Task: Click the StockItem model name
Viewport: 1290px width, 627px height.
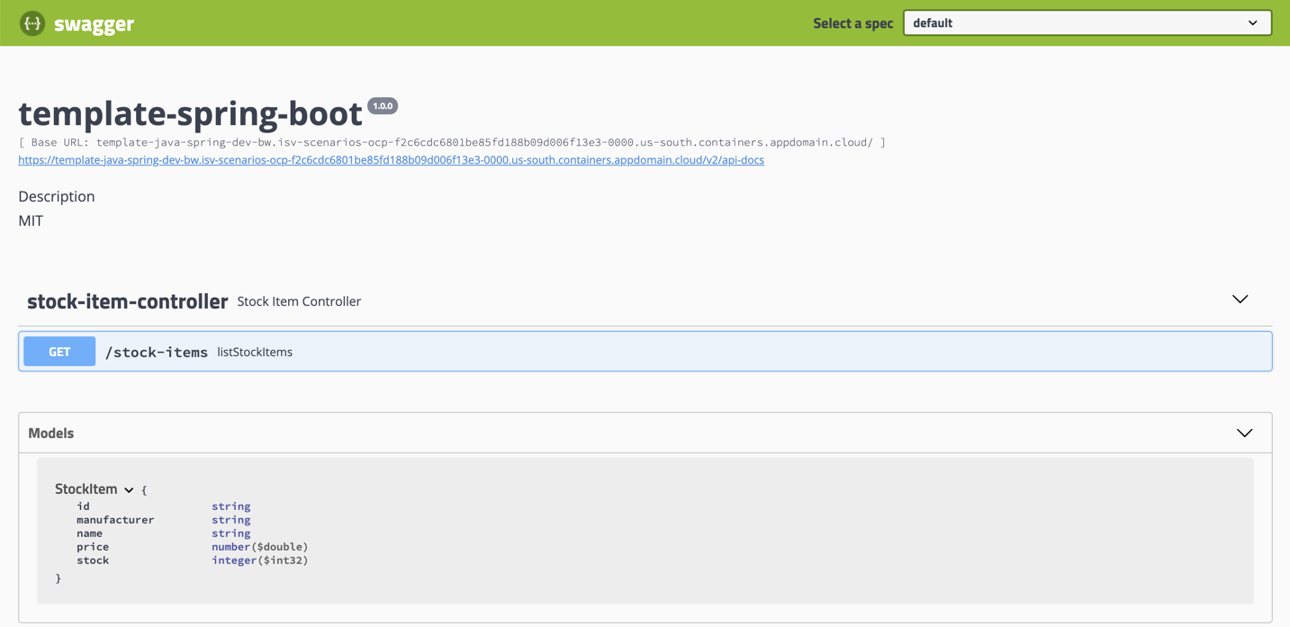Action: coord(86,489)
